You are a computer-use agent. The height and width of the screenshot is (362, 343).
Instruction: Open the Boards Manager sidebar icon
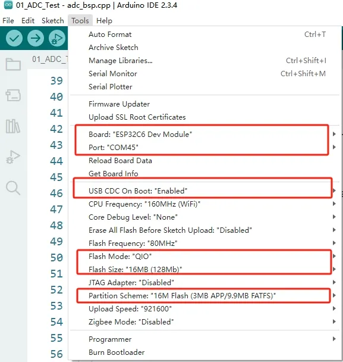coord(13,95)
